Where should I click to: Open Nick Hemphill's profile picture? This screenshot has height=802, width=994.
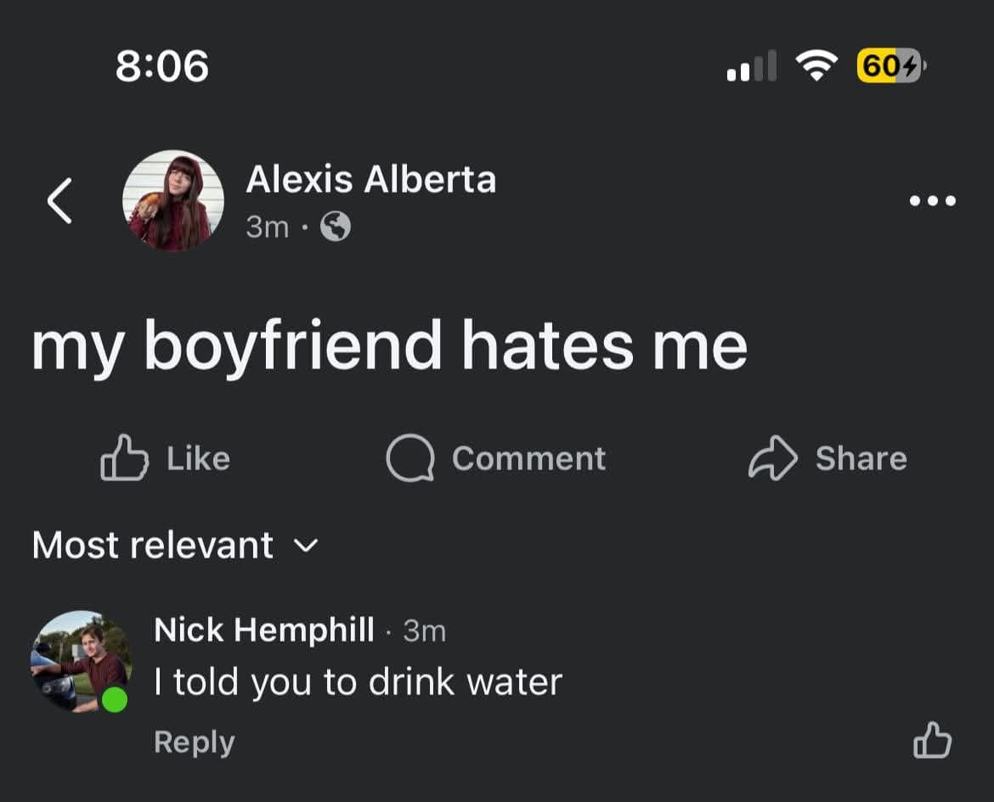[81, 661]
